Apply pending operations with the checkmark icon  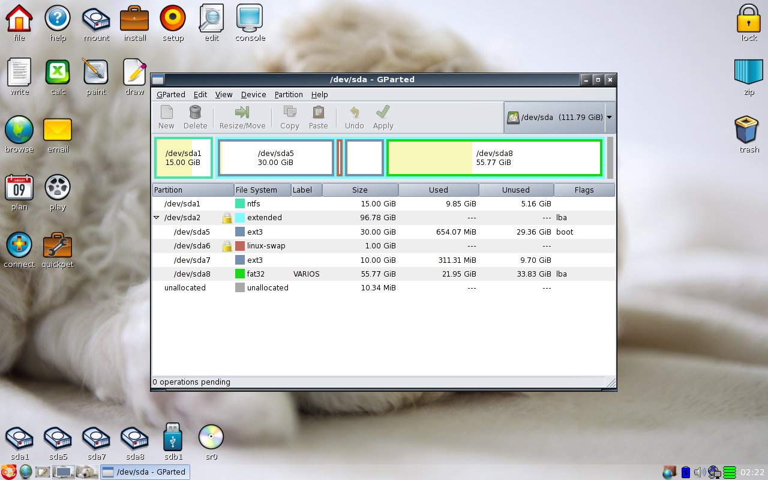tap(383, 117)
